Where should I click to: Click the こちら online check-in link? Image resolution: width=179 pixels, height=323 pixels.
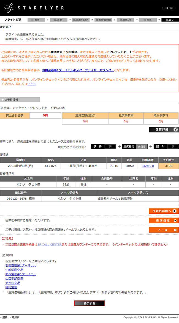tap(32, 84)
